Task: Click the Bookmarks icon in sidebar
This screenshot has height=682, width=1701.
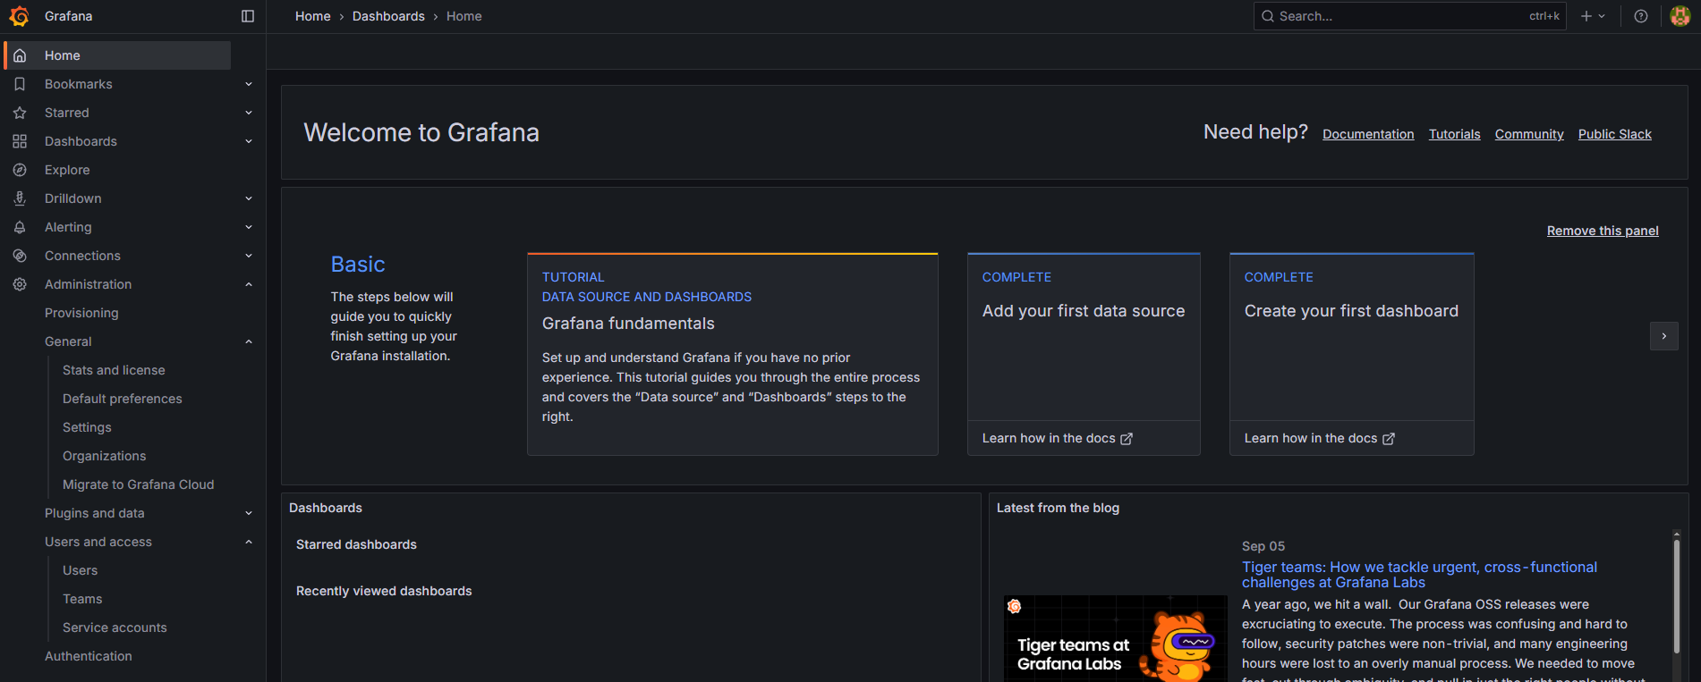Action: click(x=20, y=84)
